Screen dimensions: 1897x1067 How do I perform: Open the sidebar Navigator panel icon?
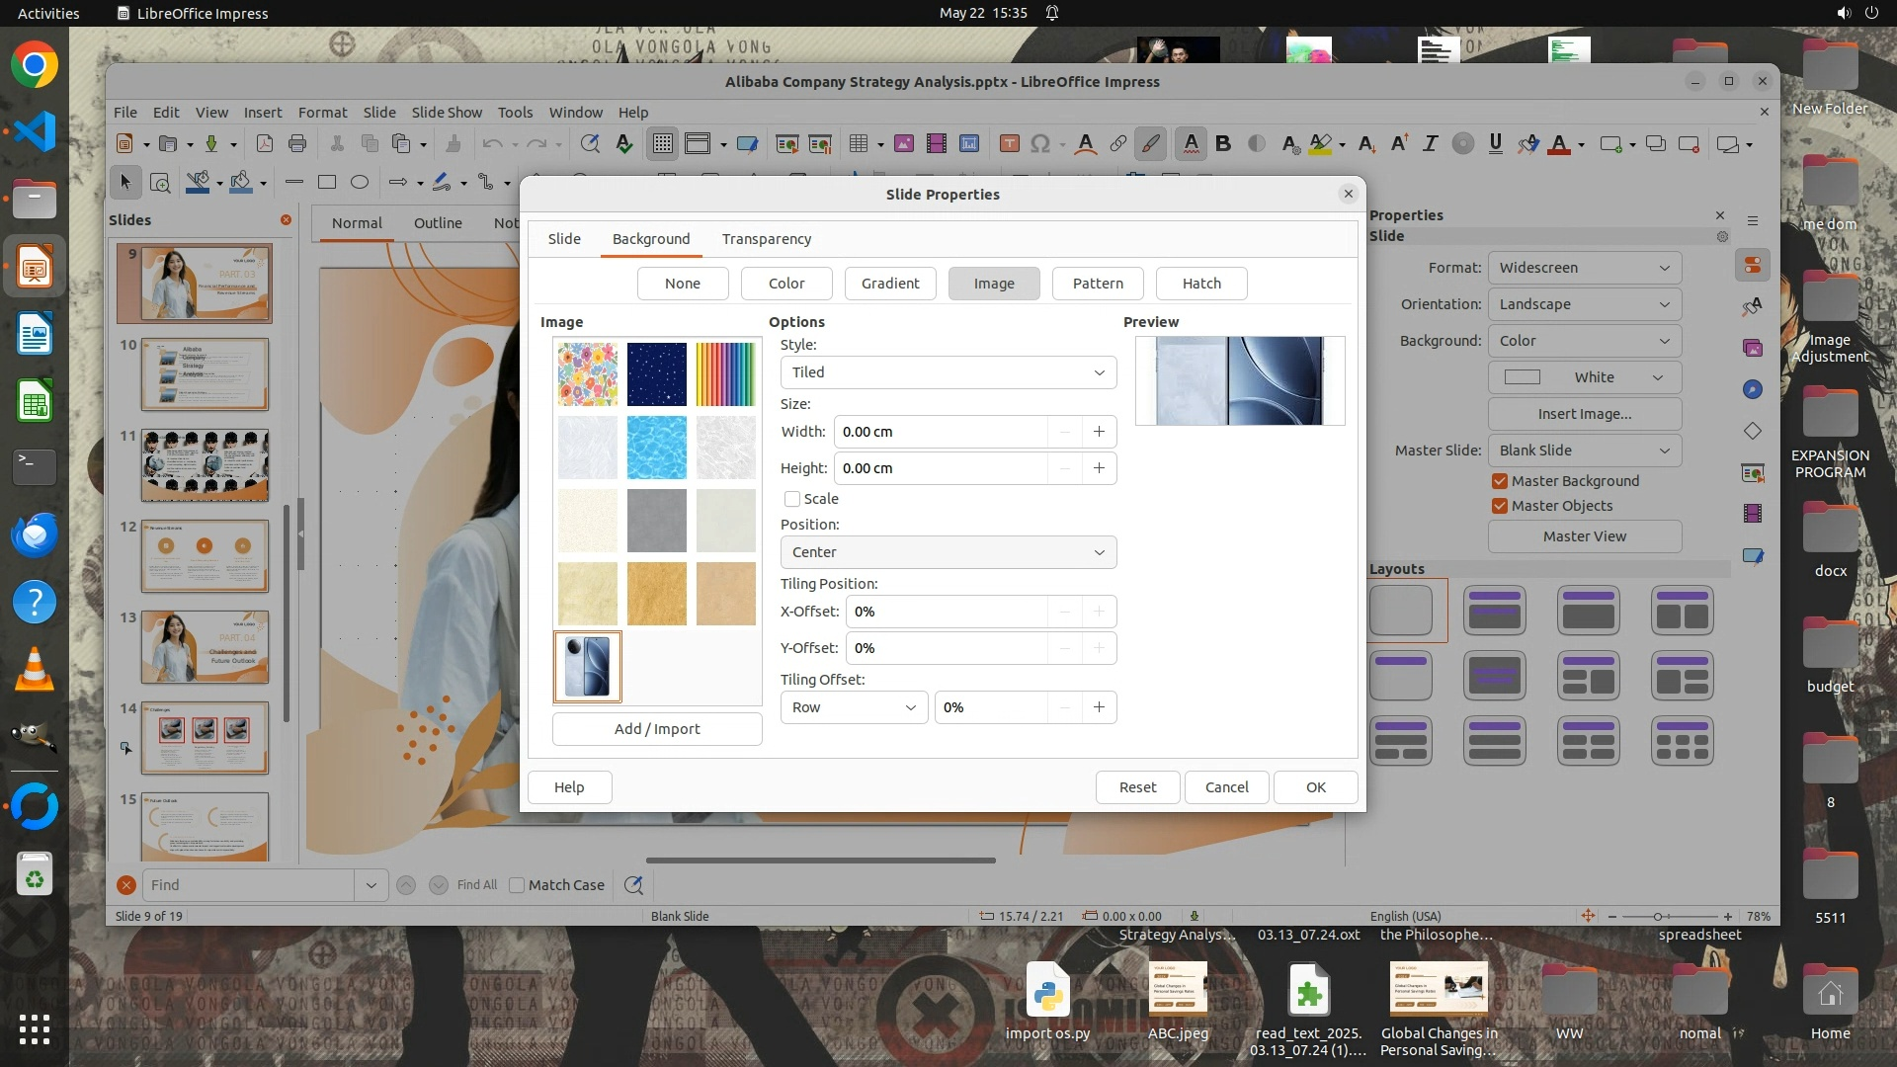(1753, 389)
